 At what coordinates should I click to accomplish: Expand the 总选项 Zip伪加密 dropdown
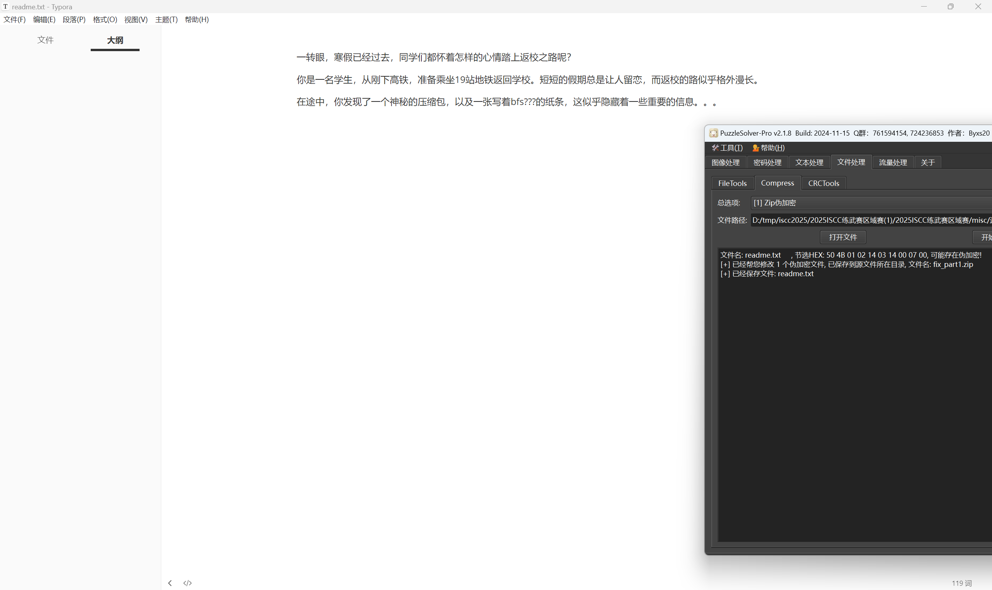[x=871, y=203]
